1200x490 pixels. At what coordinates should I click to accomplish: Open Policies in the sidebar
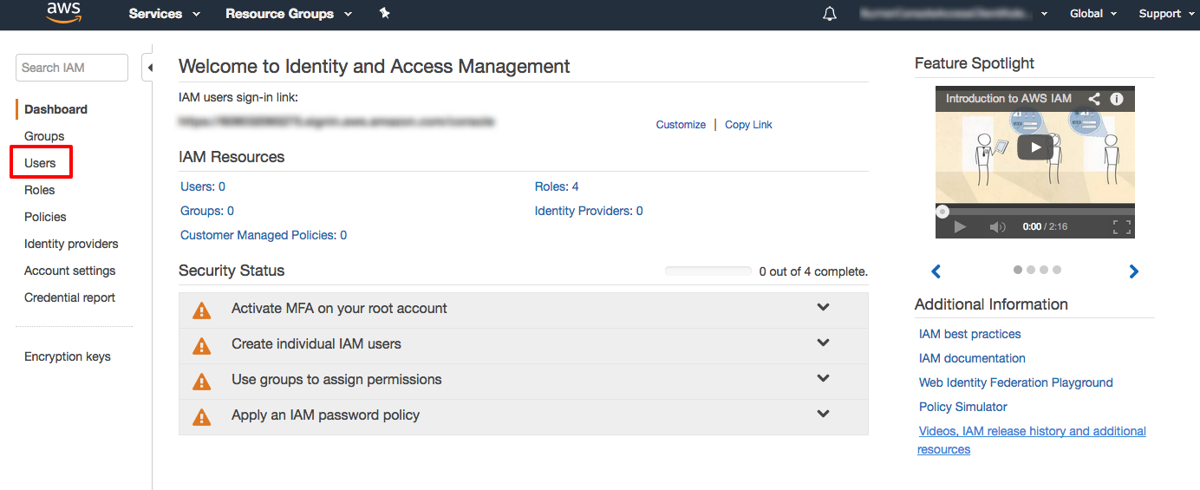[x=45, y=217]
